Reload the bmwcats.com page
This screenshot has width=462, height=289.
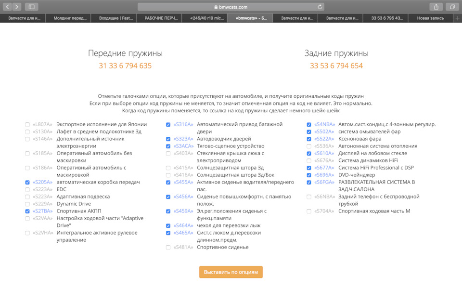[320, 7]
